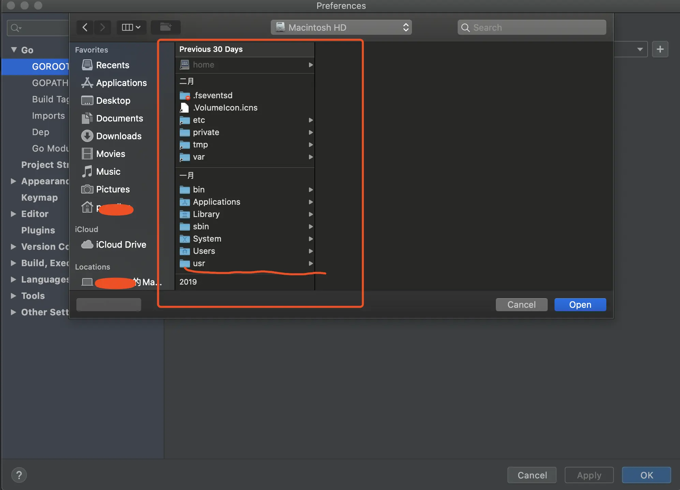Go back with the left chevron button
The image size is (680, 490).
pyautogui.click(x=85, y=27)
